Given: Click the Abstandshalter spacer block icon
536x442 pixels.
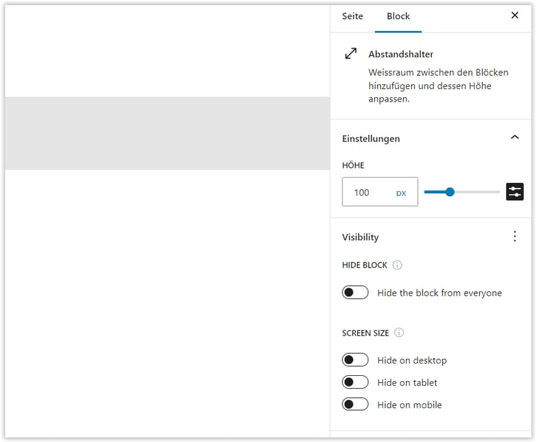Looking at the screenshot, I should pos(351,54).
